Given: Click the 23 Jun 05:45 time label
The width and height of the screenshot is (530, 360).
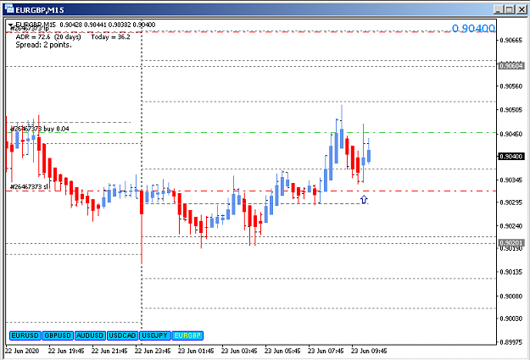Looking at the screenshot, I should (282, 351).
